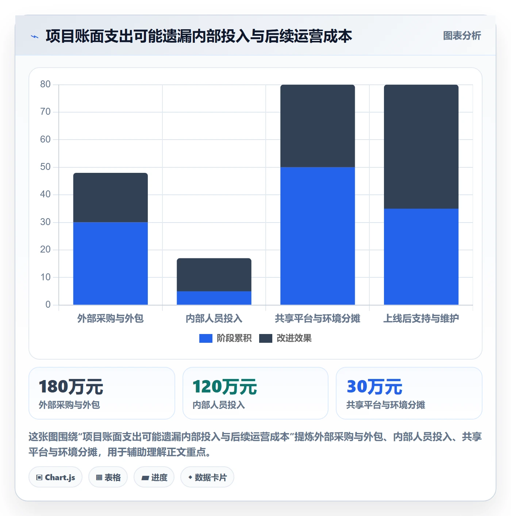Click the y-axis value 80
The image size is (511, 516).
point(45,84)
